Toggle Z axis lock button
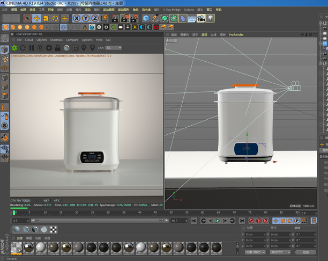328x261 pixels. pos(94,18)
